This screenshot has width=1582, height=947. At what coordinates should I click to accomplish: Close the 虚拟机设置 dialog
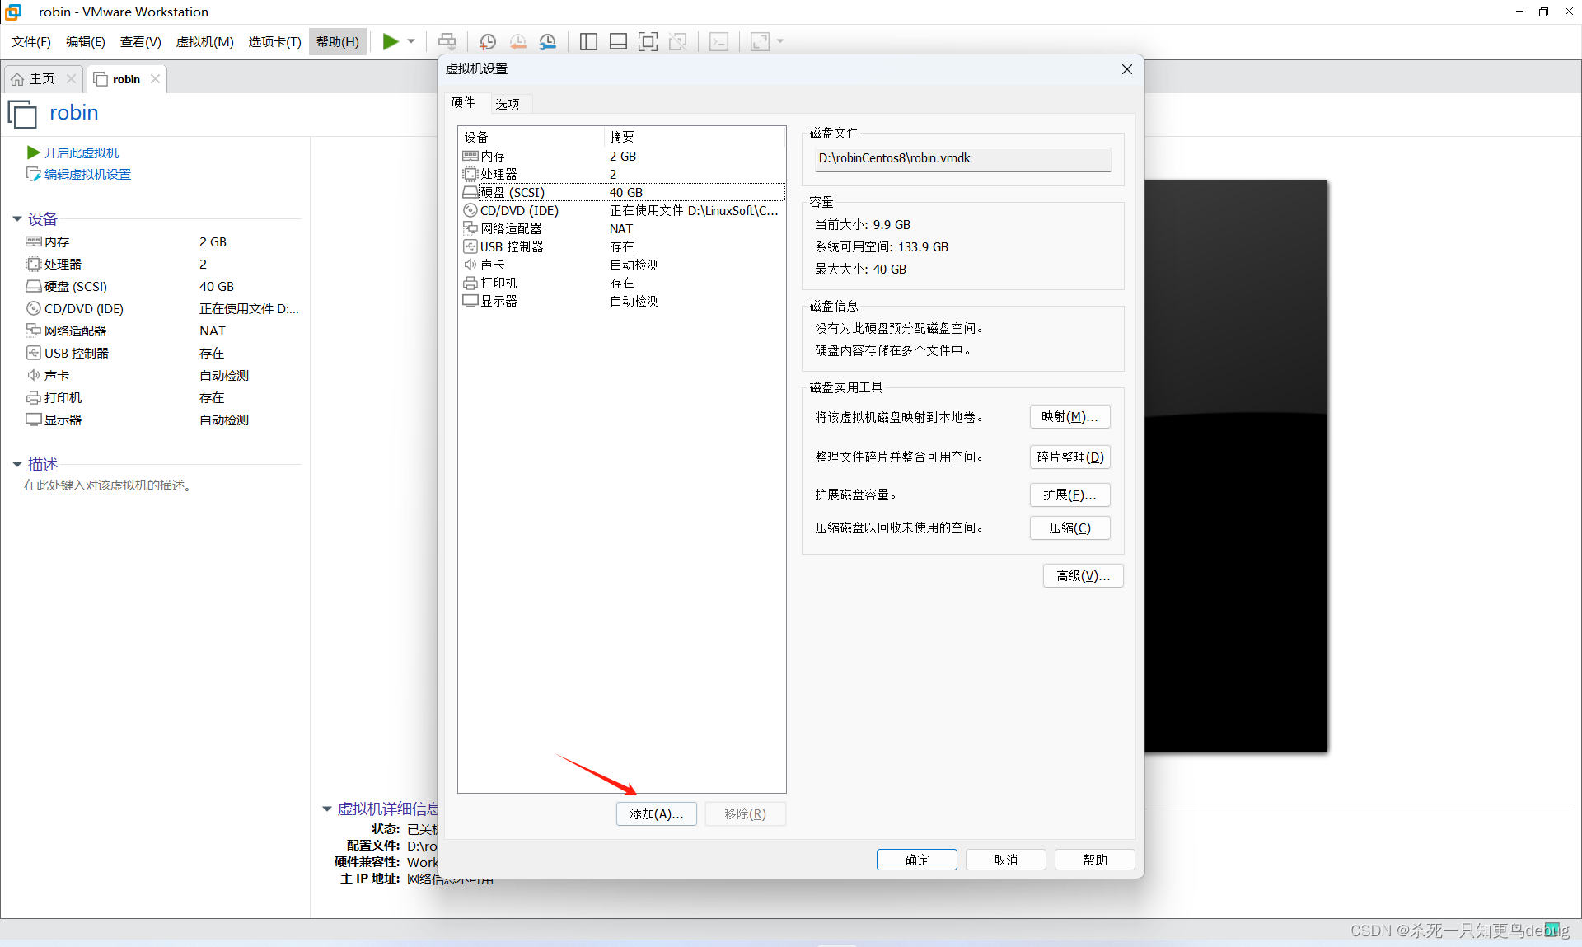point(1126,69)
